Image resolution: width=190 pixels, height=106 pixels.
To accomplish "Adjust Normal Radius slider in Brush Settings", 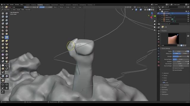I will coord(181,59).
